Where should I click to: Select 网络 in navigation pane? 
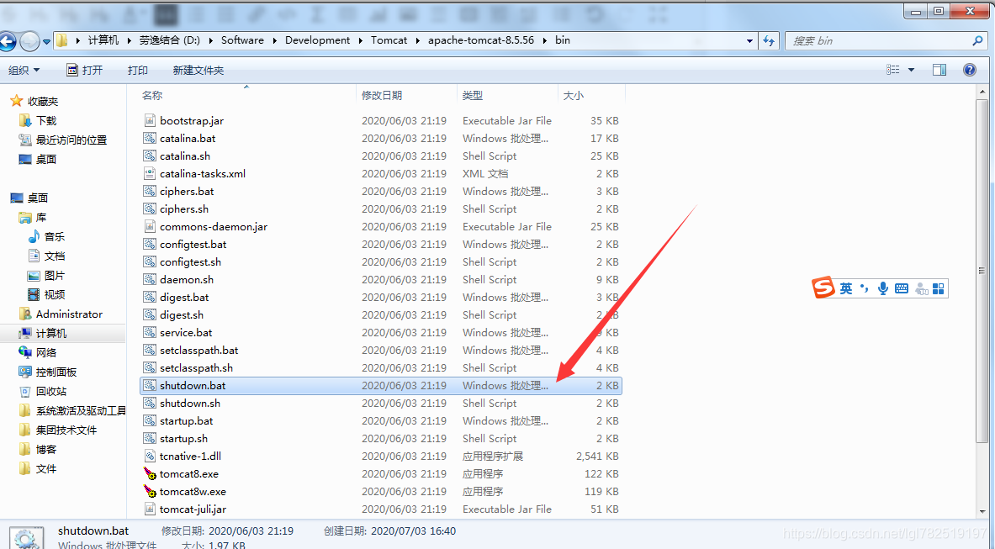pos(46,352)
